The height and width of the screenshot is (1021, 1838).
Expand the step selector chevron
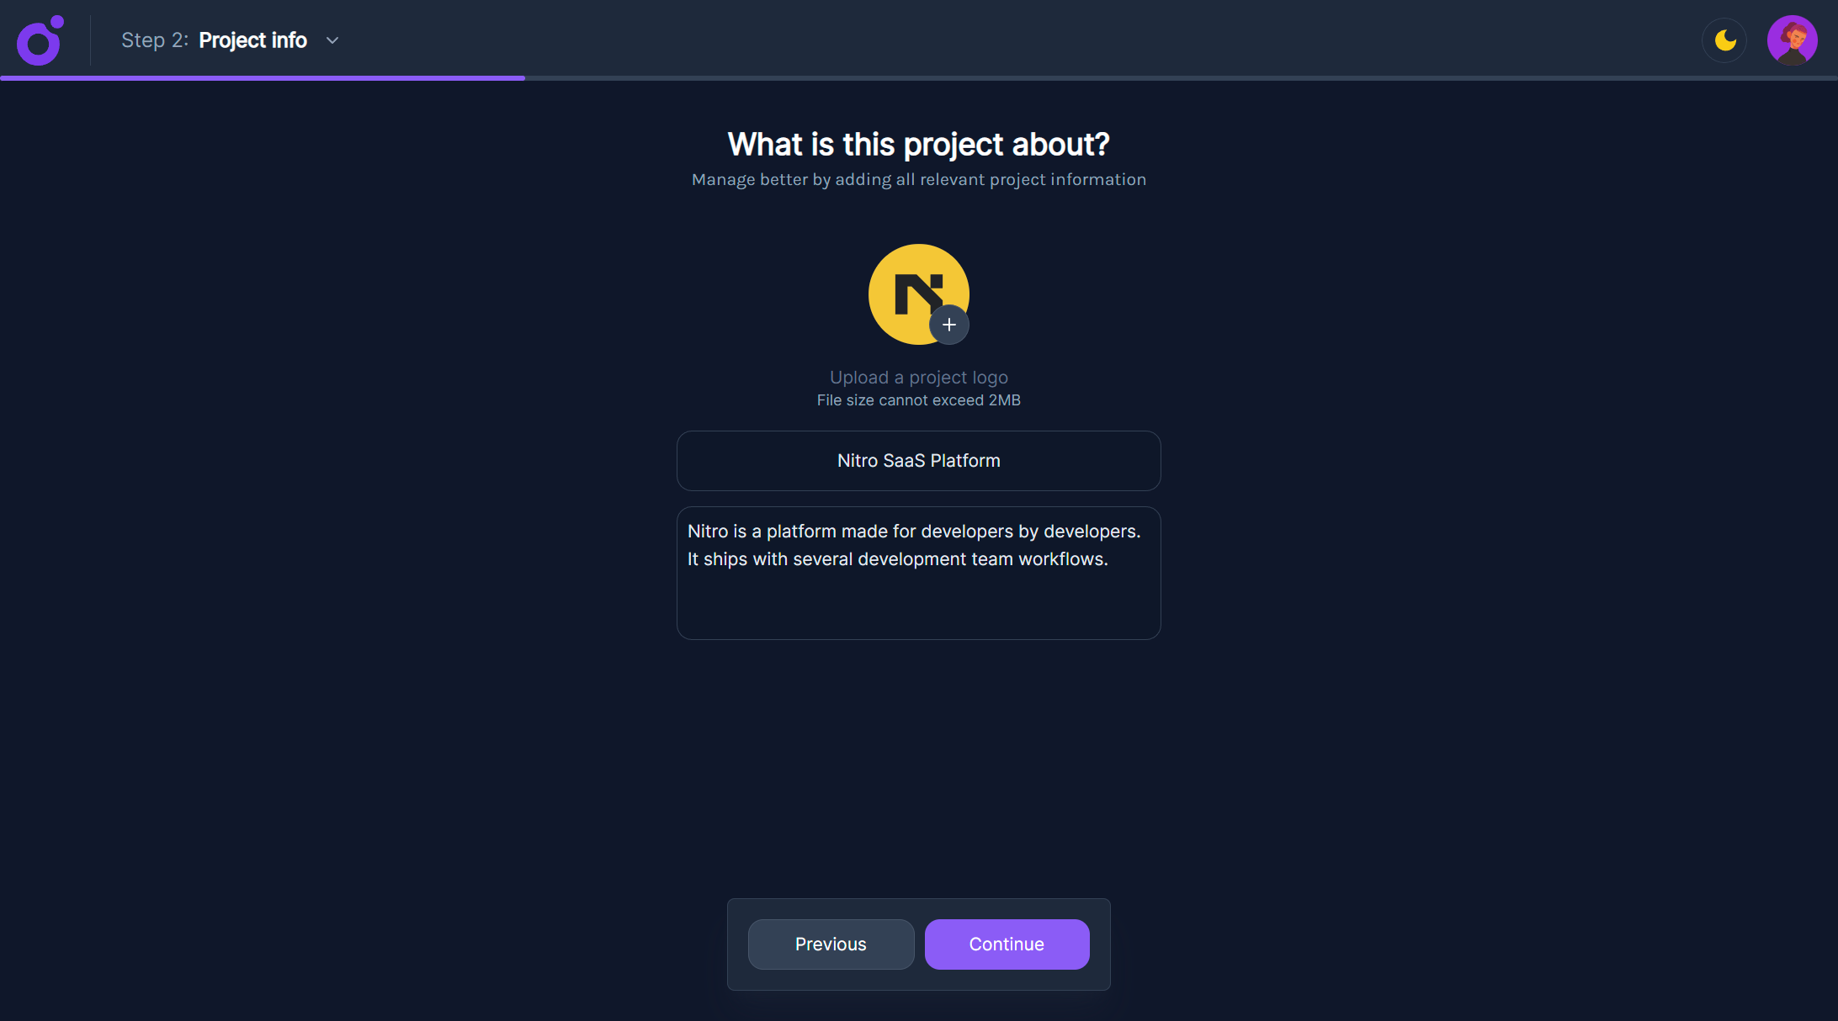[332, 40]
